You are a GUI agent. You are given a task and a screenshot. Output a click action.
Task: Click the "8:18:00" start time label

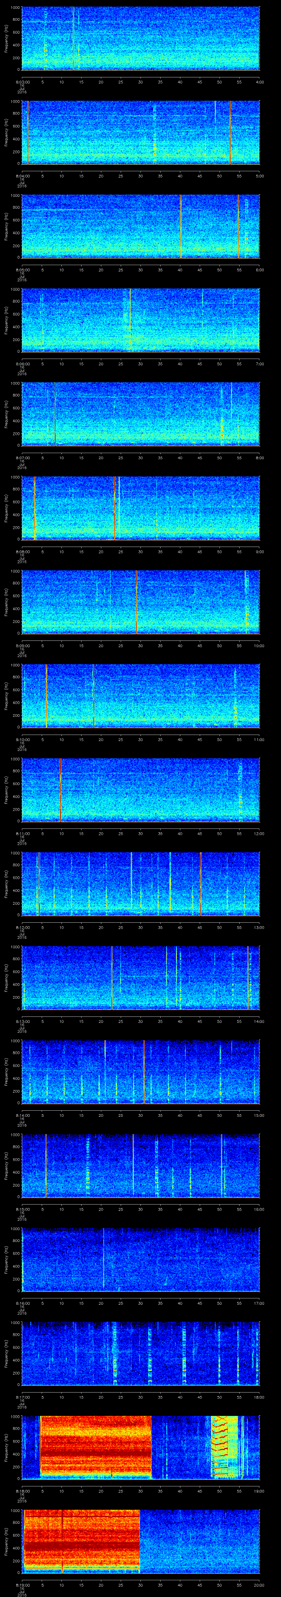point(22,1490)
